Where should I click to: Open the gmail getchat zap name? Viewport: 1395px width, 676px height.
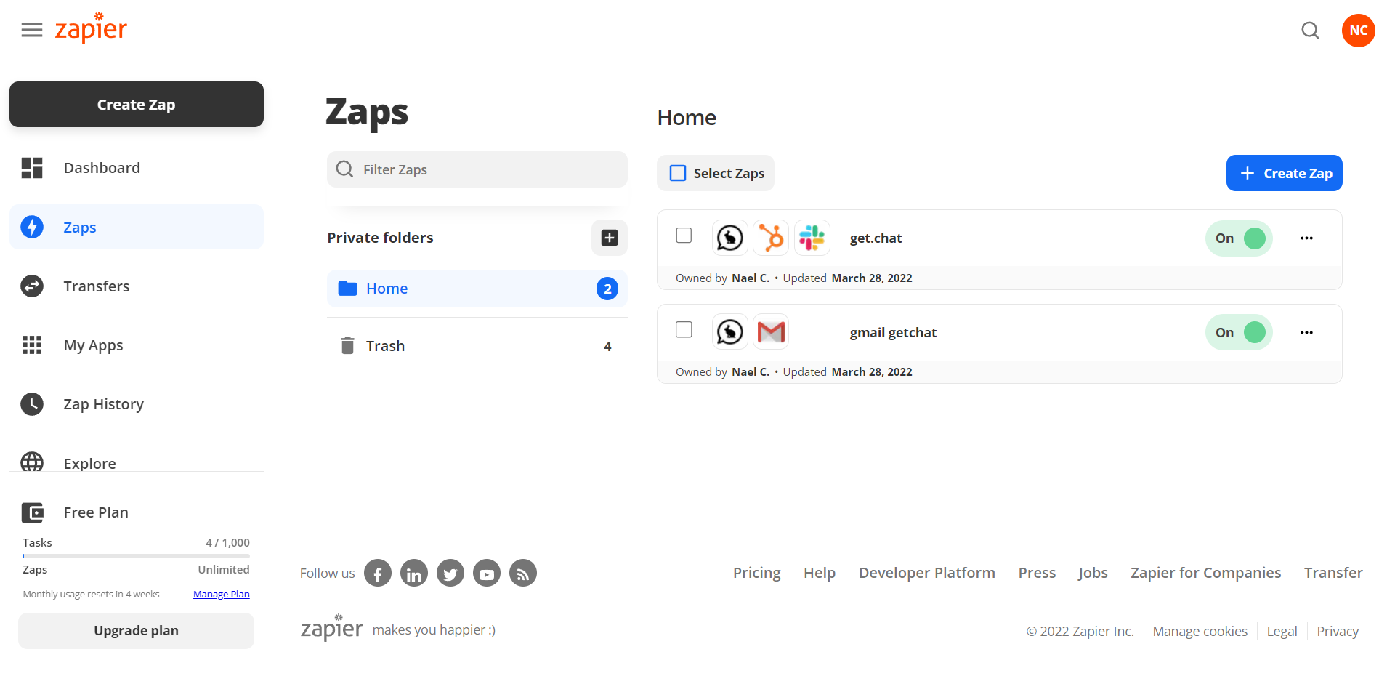pyautogui.click(x=893, y=333)
